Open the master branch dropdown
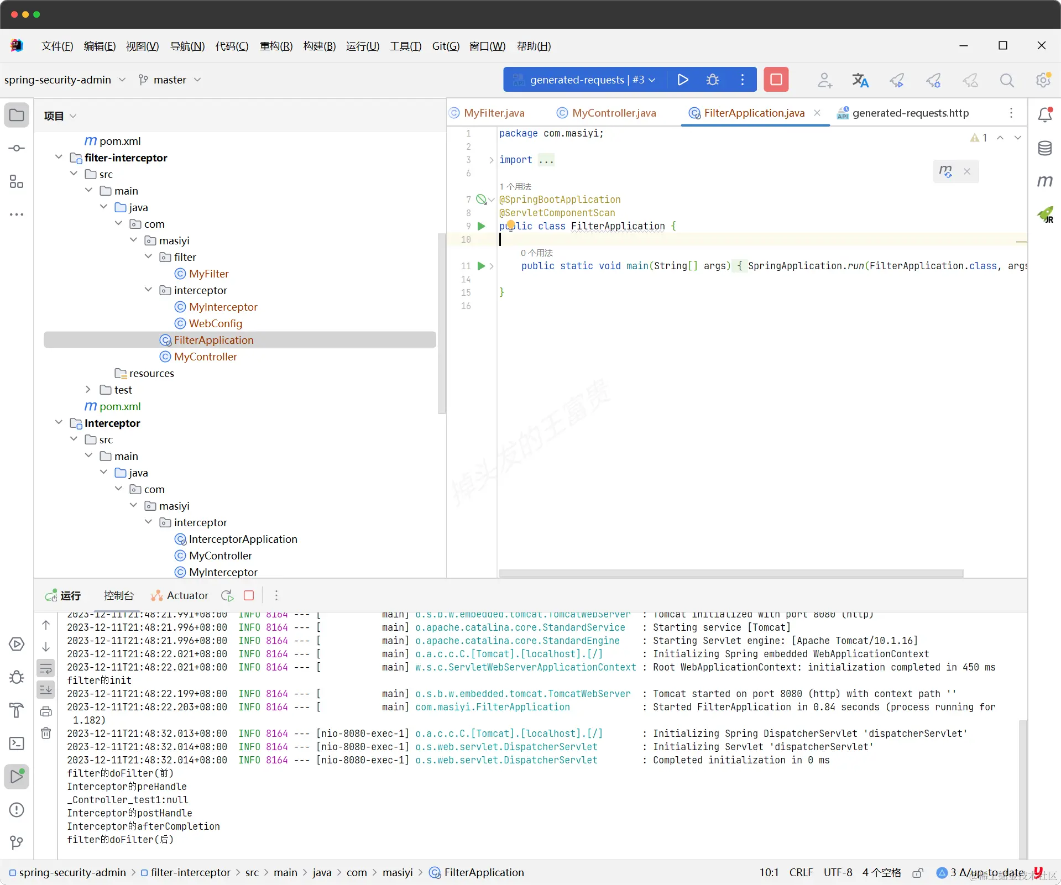The image size is (1061, 885). 169,80
